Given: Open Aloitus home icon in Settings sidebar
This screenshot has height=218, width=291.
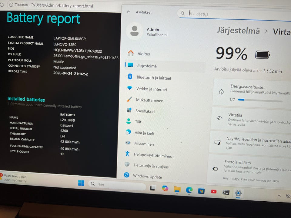Looking at the screenshot, I should point(131,53).
